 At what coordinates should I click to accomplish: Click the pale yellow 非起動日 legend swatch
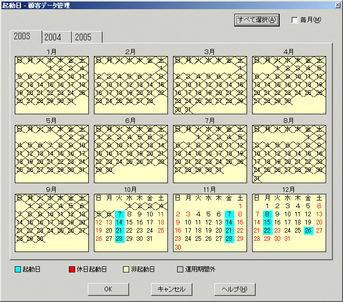click(x=125, y=269)
